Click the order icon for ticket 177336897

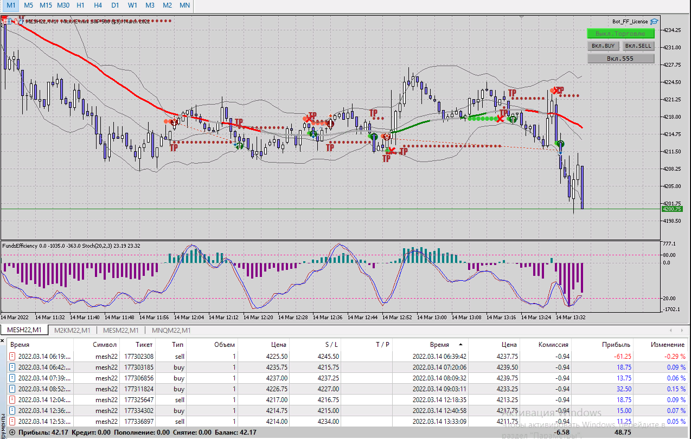point(12,422)
